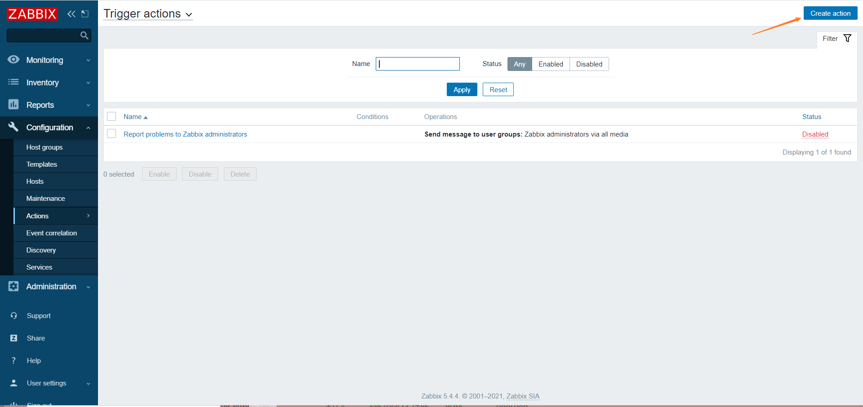
Task: Open the Support link
Action: 39,316
